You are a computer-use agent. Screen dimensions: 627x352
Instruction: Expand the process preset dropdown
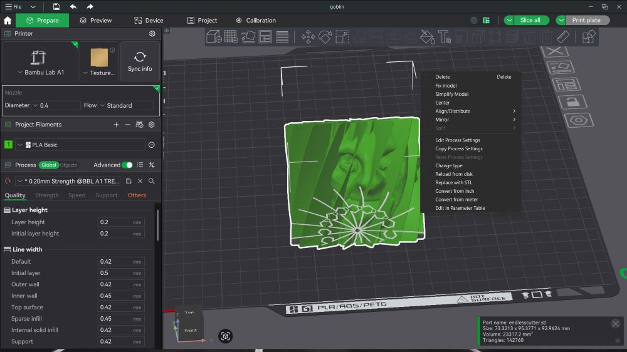click(68, 181)
